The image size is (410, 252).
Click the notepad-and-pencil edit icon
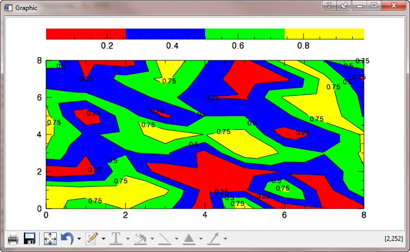coord(92,239)
